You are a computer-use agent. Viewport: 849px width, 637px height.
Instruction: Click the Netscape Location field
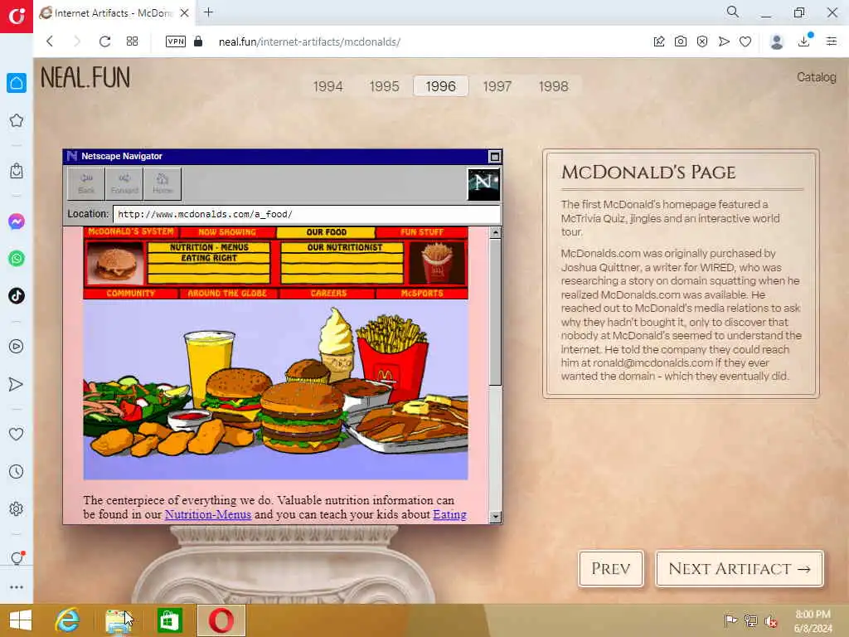[x=306, y=214]
